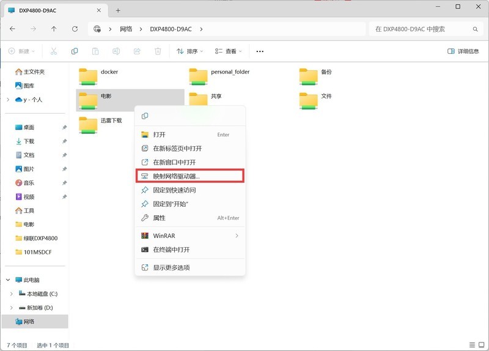
Task: Click the Paste icon in toolbar
Action: 95,51
